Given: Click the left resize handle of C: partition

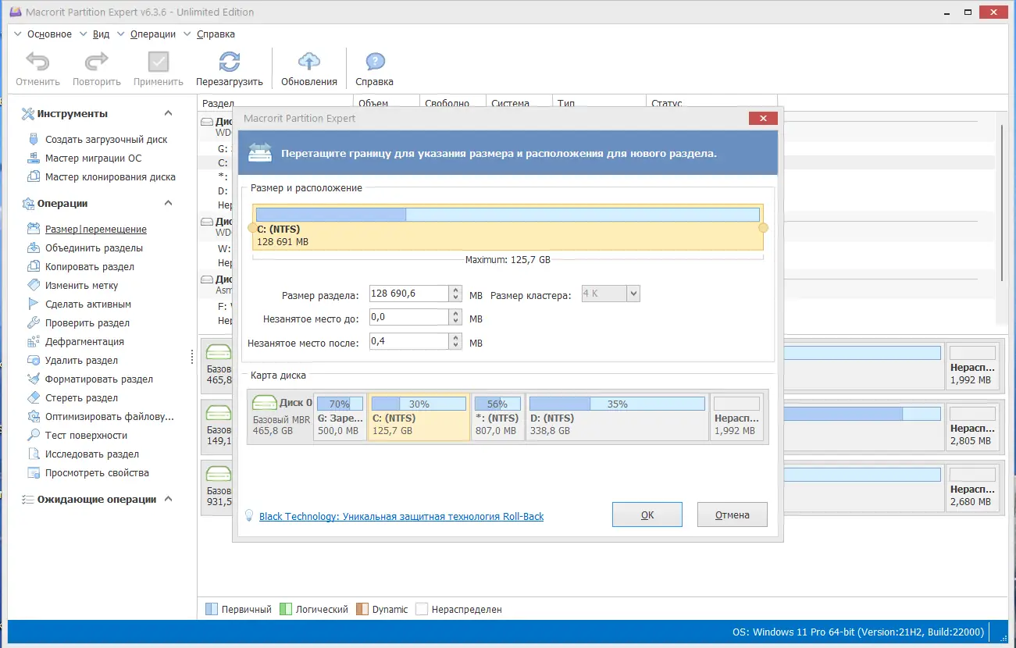Looking at the screenshot, I should [251, 228].
